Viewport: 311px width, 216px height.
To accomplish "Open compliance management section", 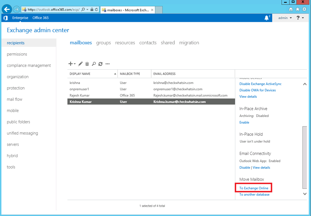I will [x=29, y=65].
